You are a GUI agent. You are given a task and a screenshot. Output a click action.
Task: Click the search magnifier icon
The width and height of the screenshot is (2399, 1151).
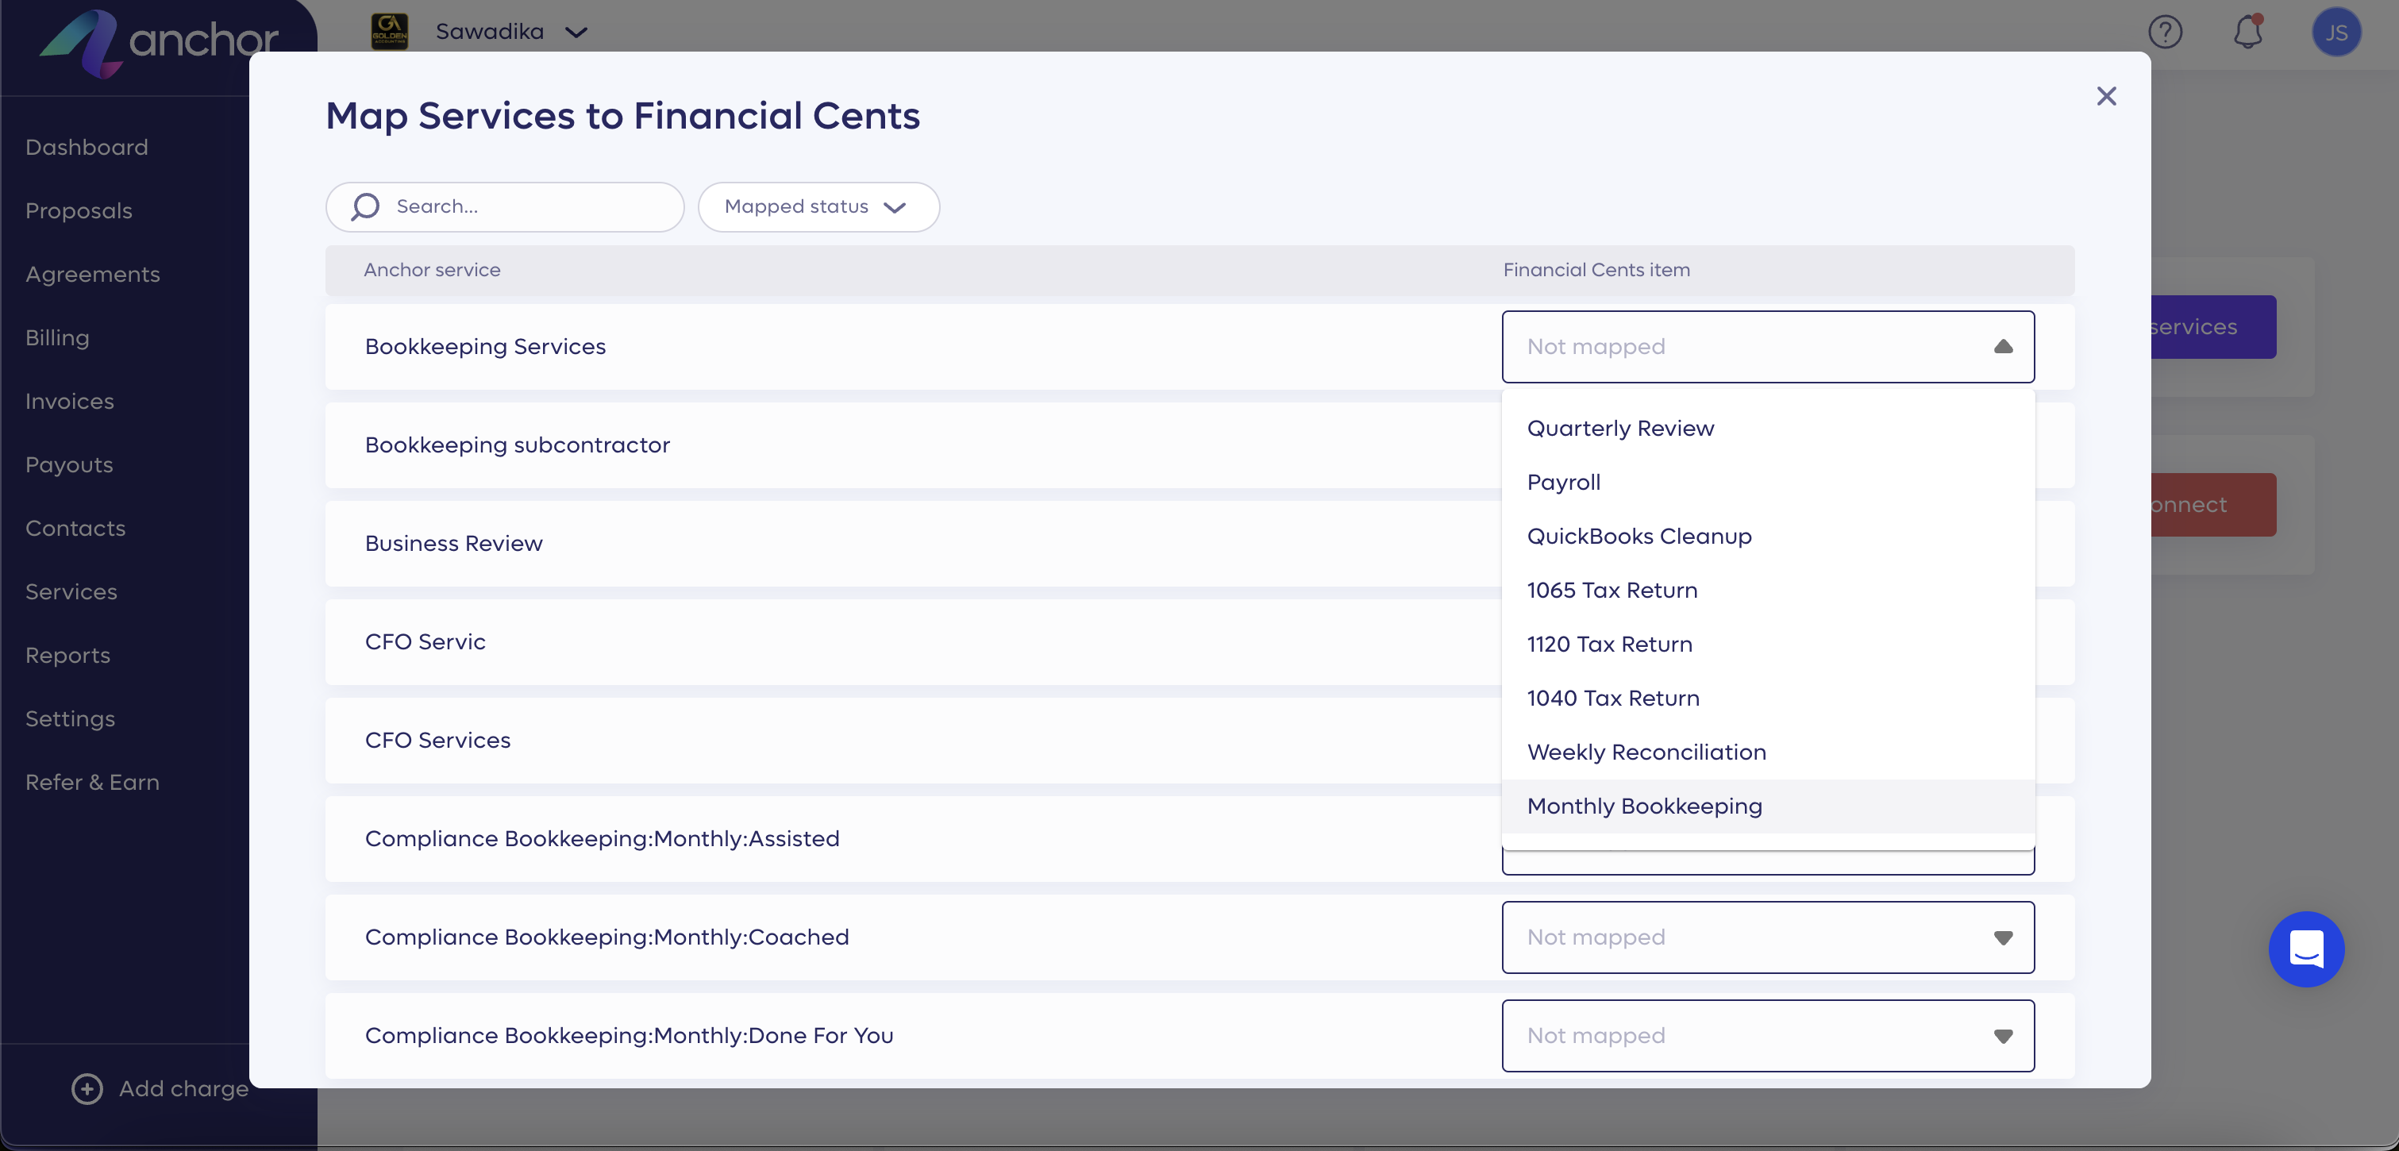(365, 206)
